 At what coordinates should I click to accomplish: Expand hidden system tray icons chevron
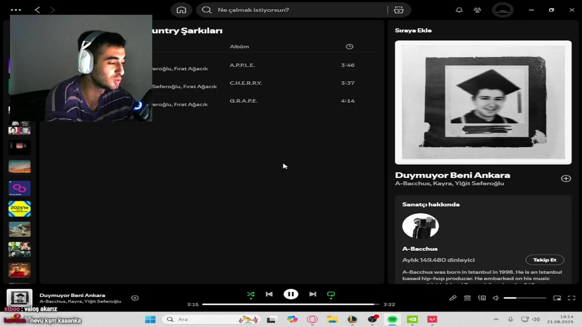[496, 319]
